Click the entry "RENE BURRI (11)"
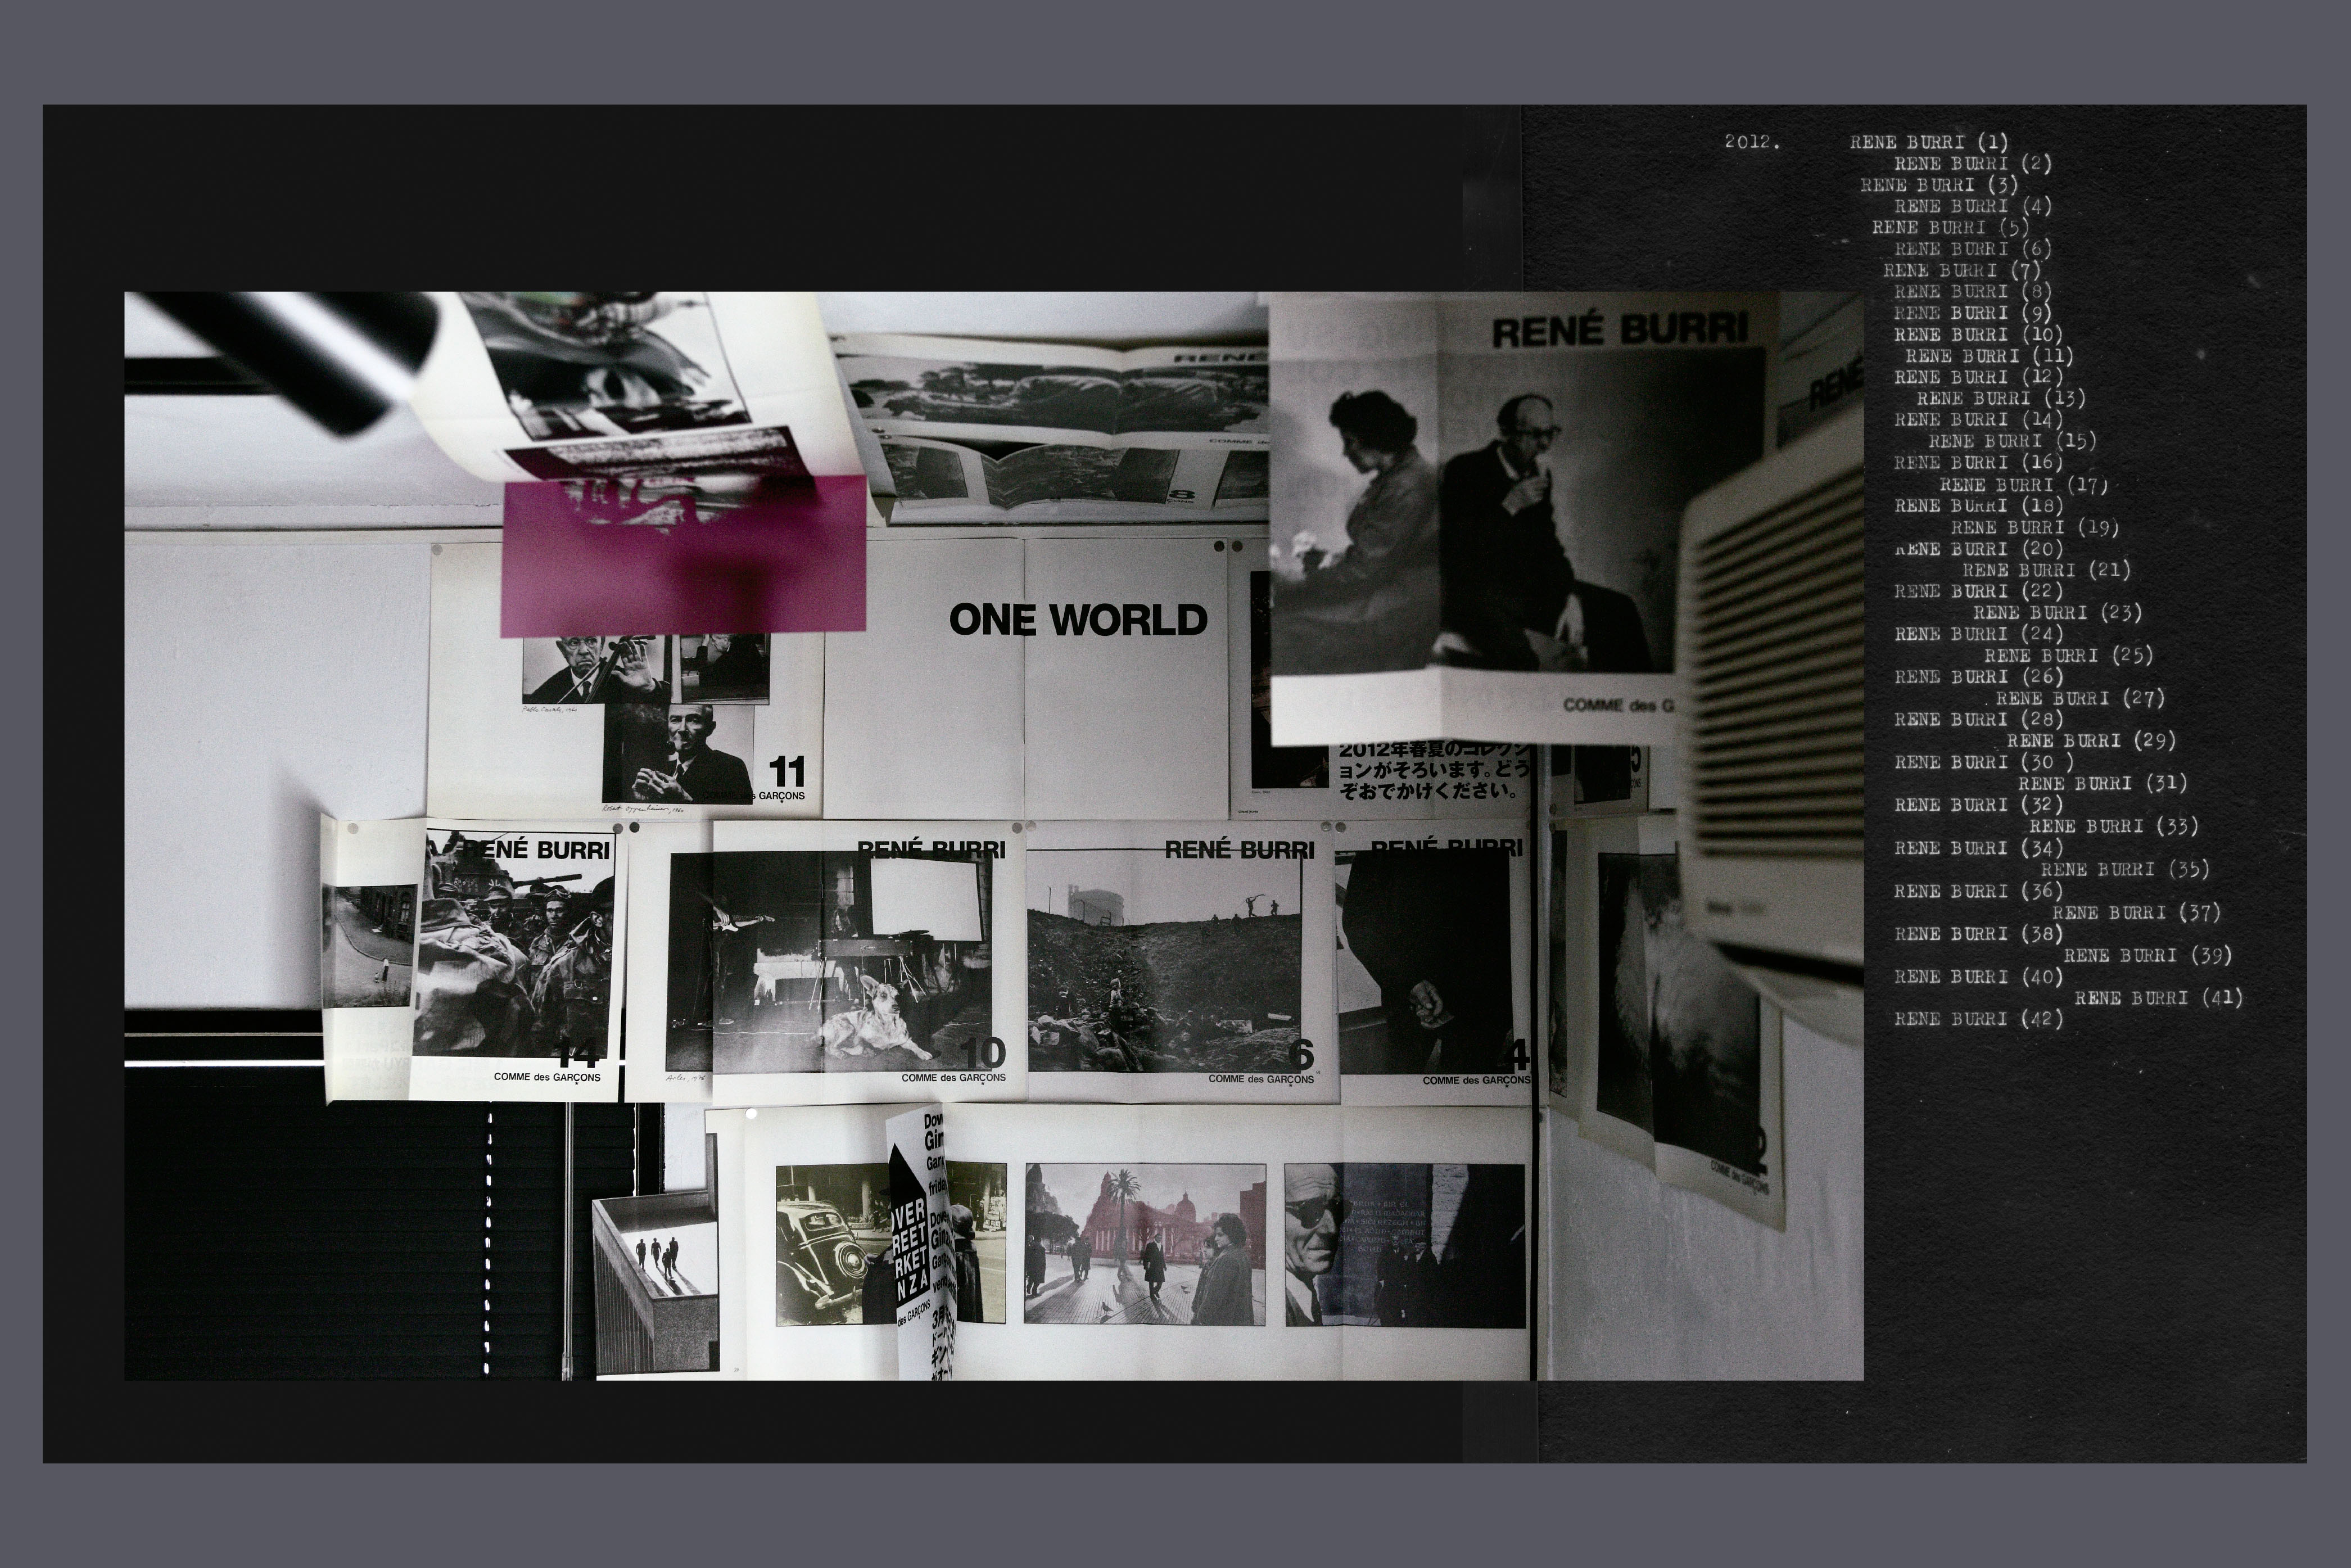This screenshot has height=1568, width=2351. [x=1989, y=356]
